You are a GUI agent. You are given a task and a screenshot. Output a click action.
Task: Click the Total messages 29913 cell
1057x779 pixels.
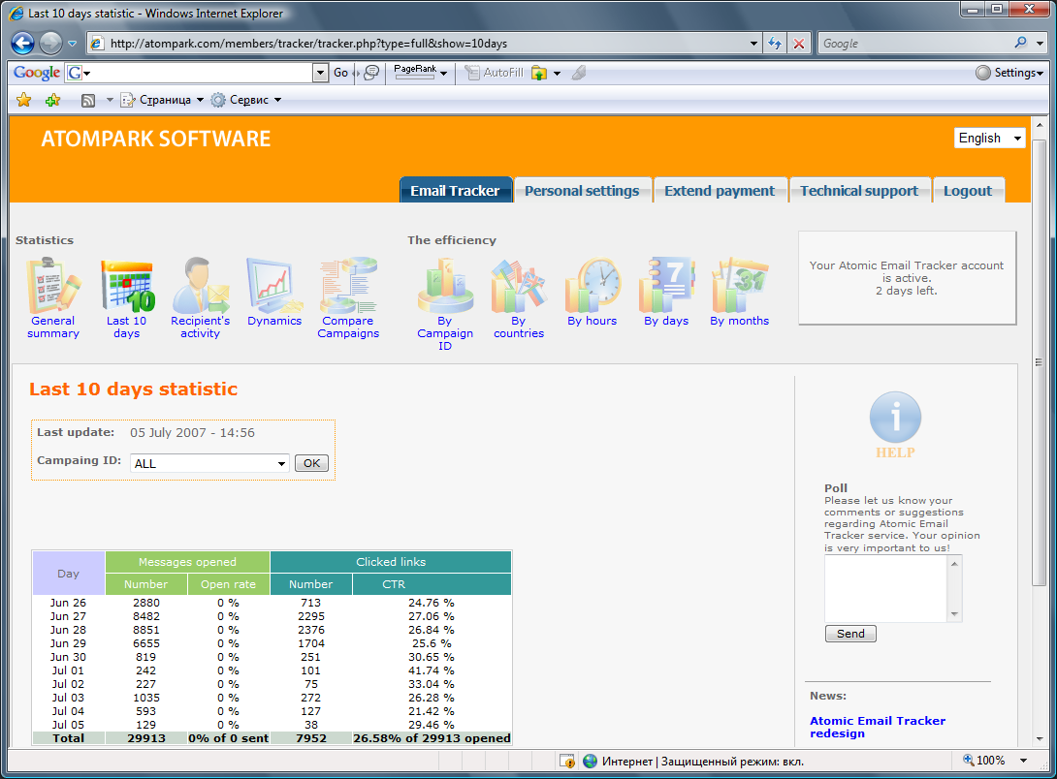tap(146, 738)
